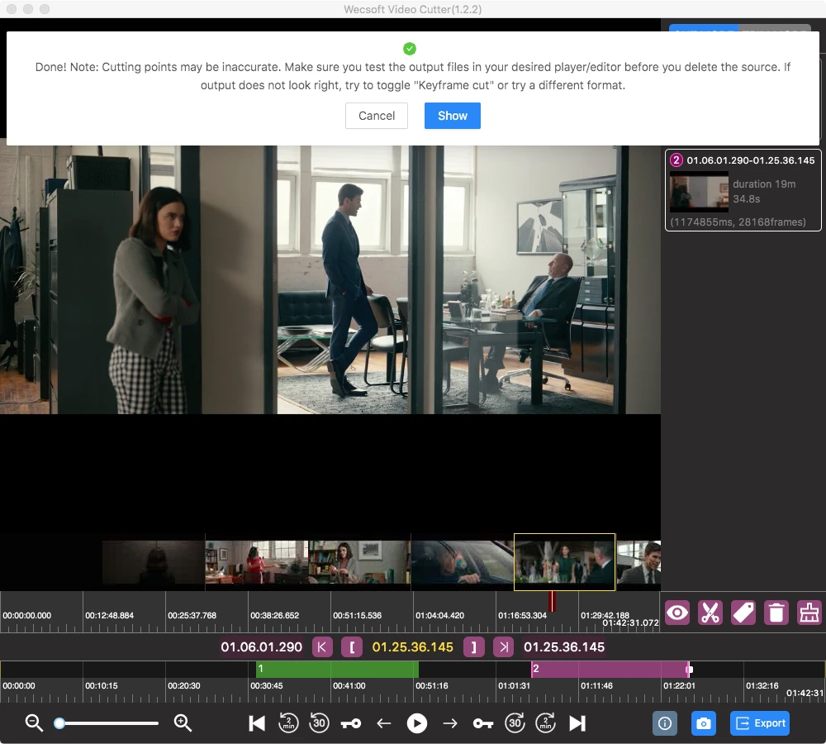Screen dimensions: 826x744
Task: Skip forward 30 seconds
Action: click(x=515, y=723)
